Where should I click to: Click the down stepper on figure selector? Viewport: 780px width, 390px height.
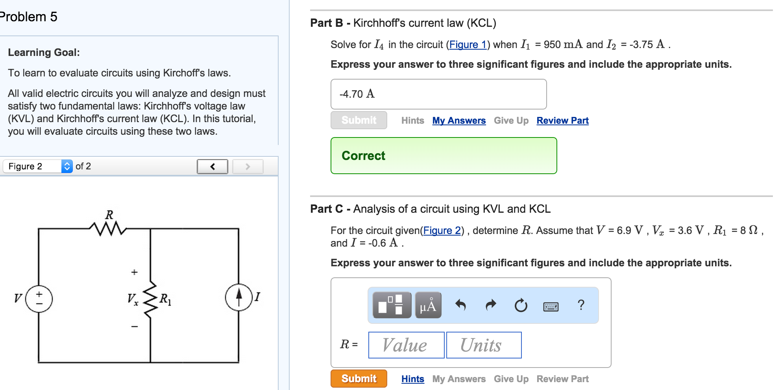pos(66,169)
